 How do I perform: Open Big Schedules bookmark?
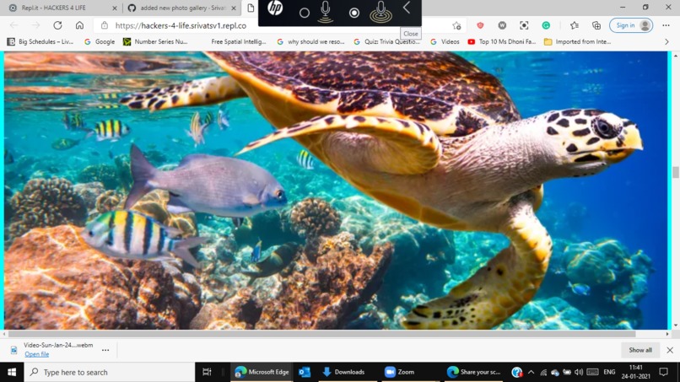(40, 41)
